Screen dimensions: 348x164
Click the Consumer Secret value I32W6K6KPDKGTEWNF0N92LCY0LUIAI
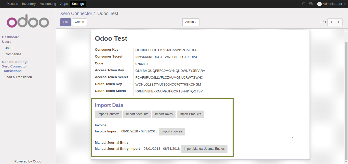pos(166,57)
